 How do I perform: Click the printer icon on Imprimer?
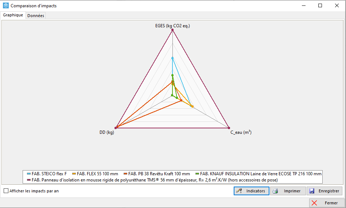tap(275, 191)
